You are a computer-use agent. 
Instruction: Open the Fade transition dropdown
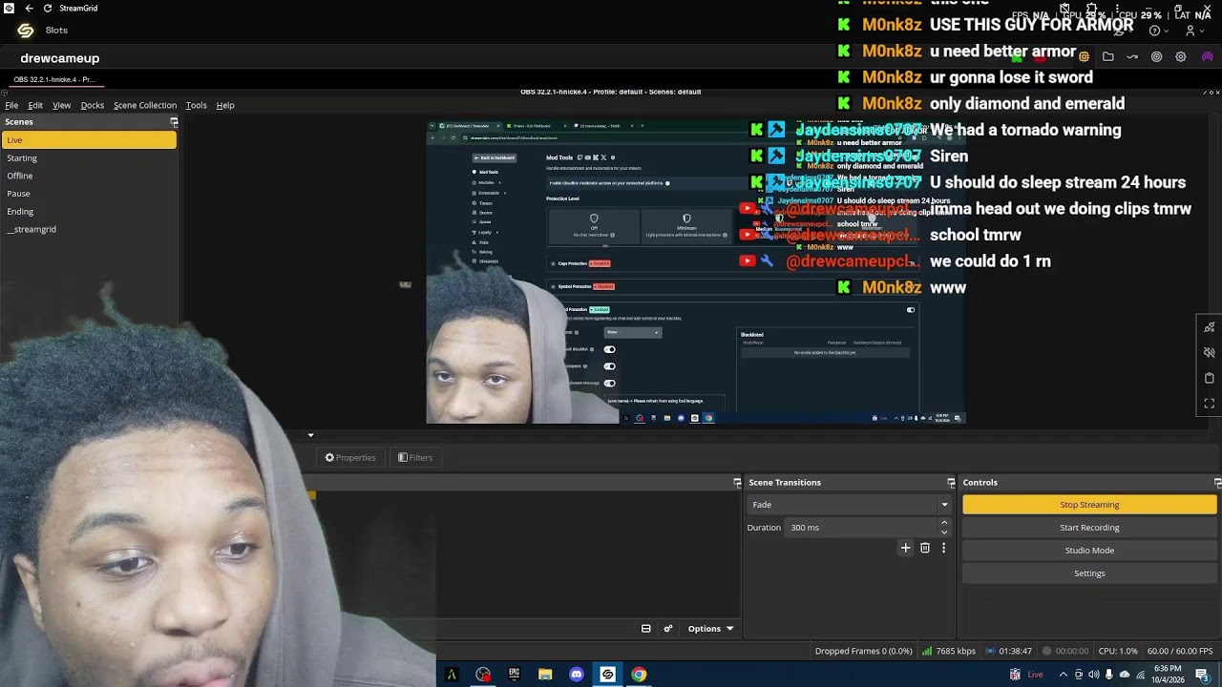[x=849, y=505]
